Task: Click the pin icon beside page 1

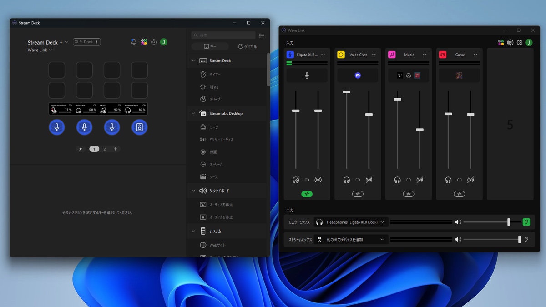Action: click(x=81, y=149)
